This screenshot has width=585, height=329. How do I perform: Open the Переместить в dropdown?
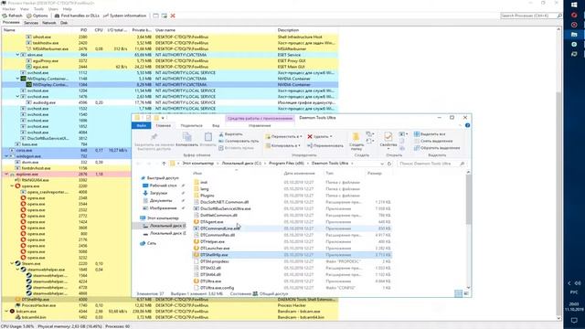(x=283, y=136)
